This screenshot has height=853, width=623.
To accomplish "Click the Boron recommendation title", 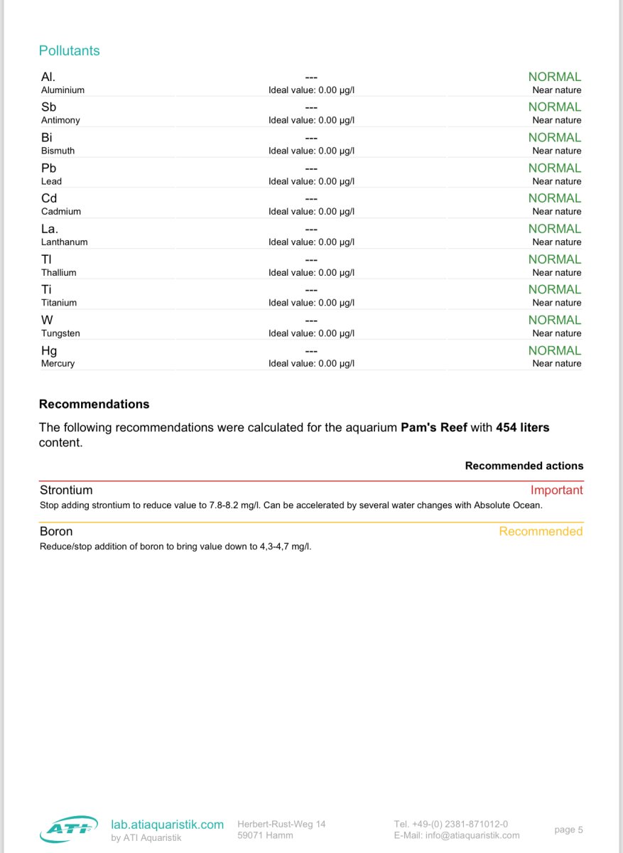I will (56, 531).
